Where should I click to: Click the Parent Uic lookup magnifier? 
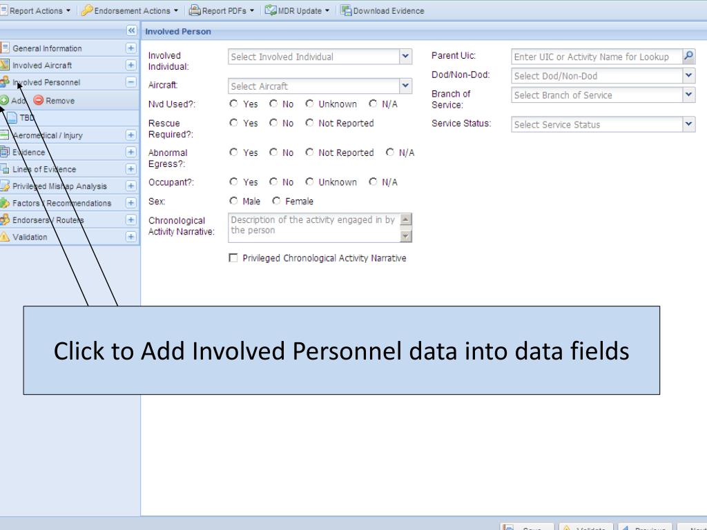coord(688,57)
